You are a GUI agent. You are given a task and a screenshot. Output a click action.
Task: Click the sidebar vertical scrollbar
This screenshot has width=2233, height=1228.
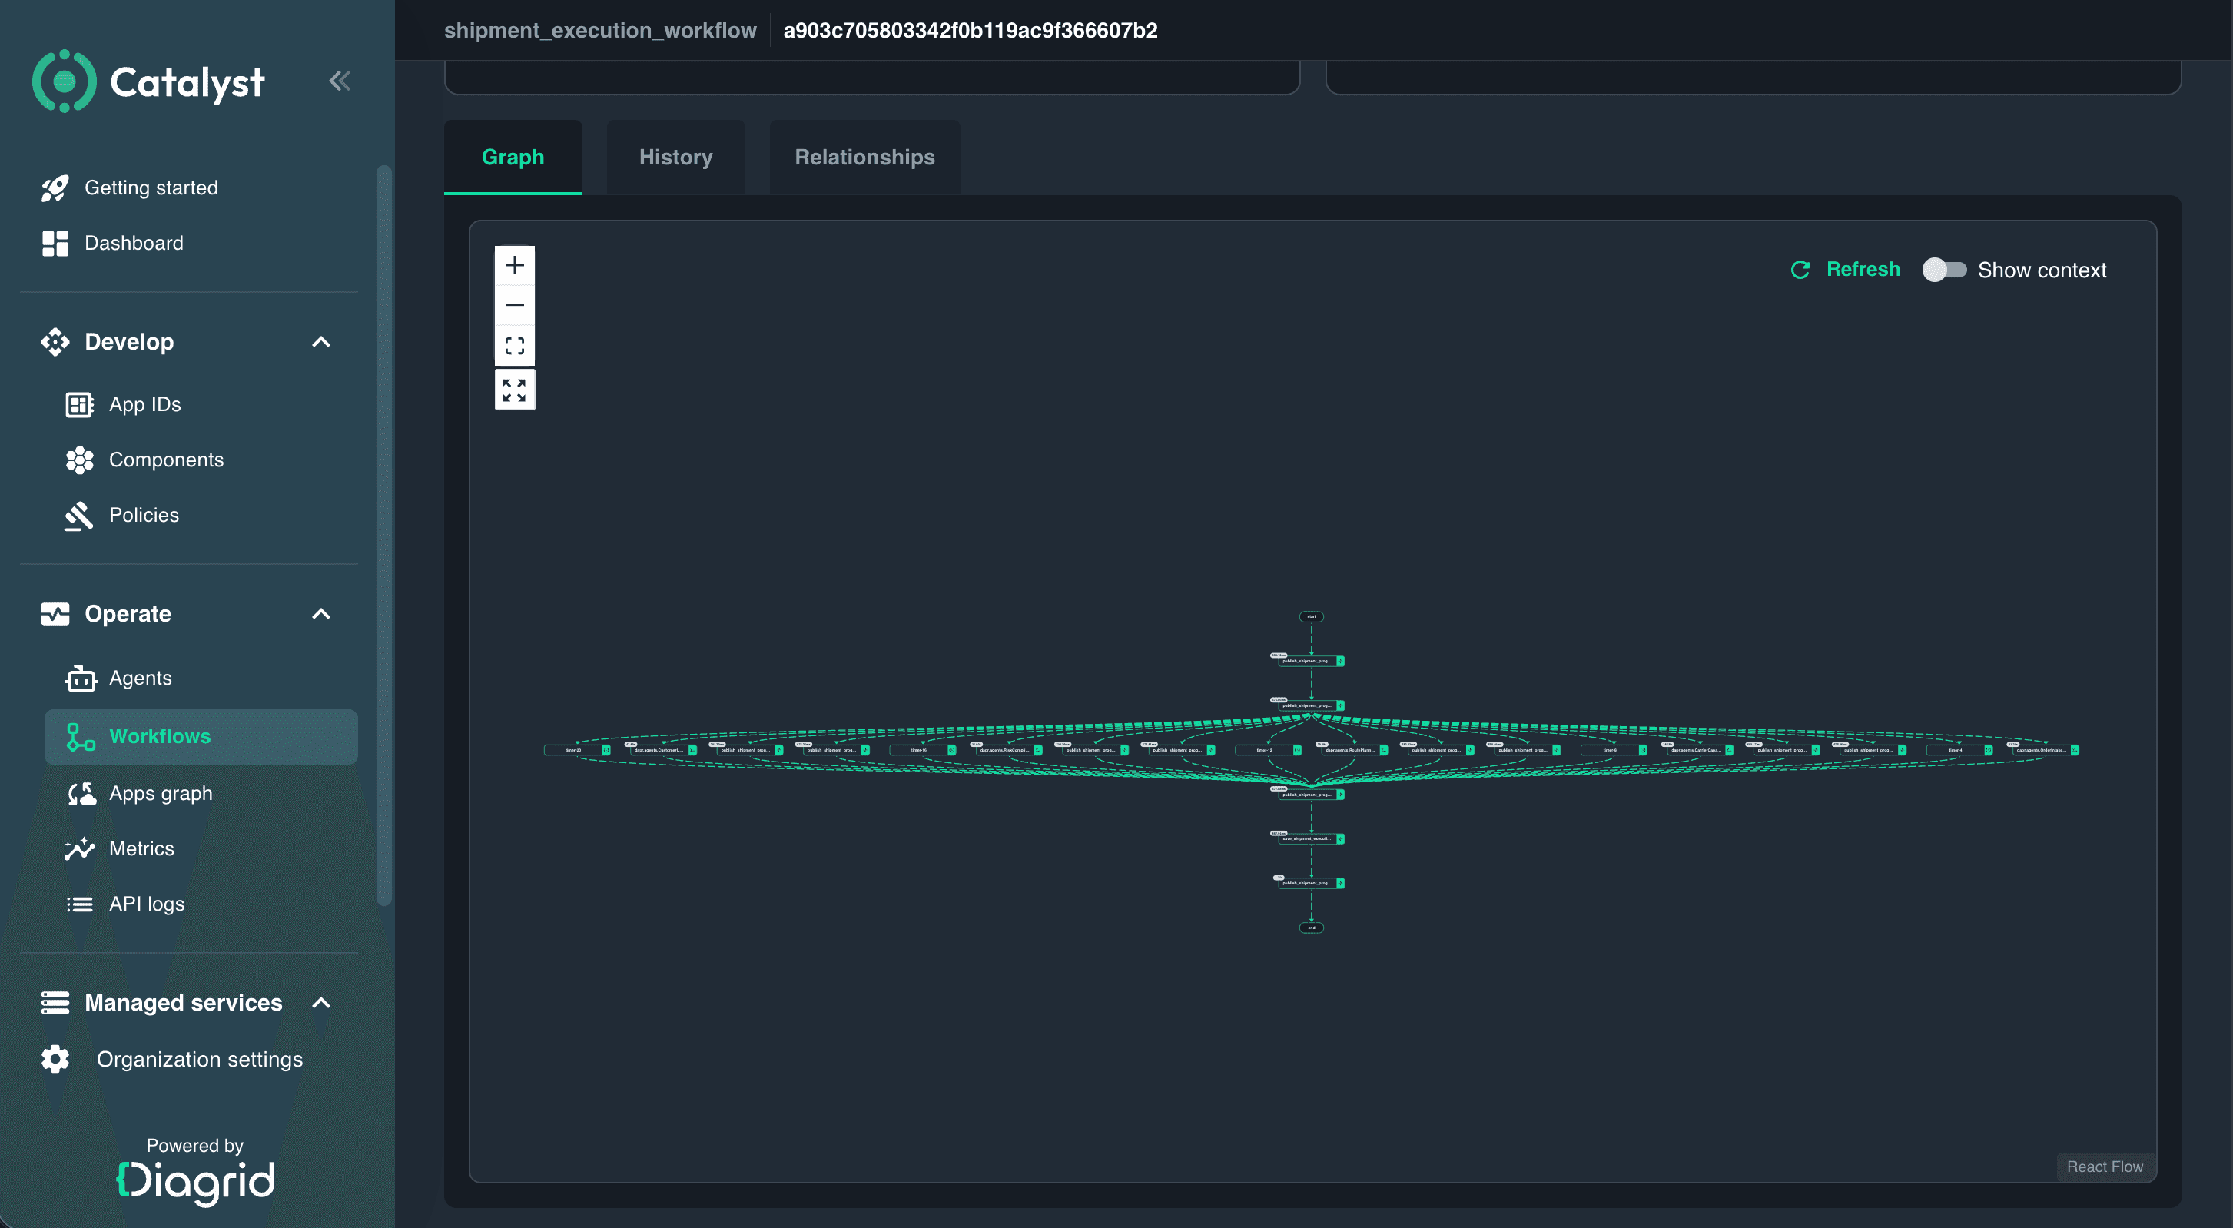383,535
